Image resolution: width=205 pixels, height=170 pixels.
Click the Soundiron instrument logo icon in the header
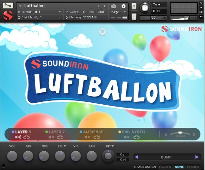pyautogui.click(x=8, y=15)
